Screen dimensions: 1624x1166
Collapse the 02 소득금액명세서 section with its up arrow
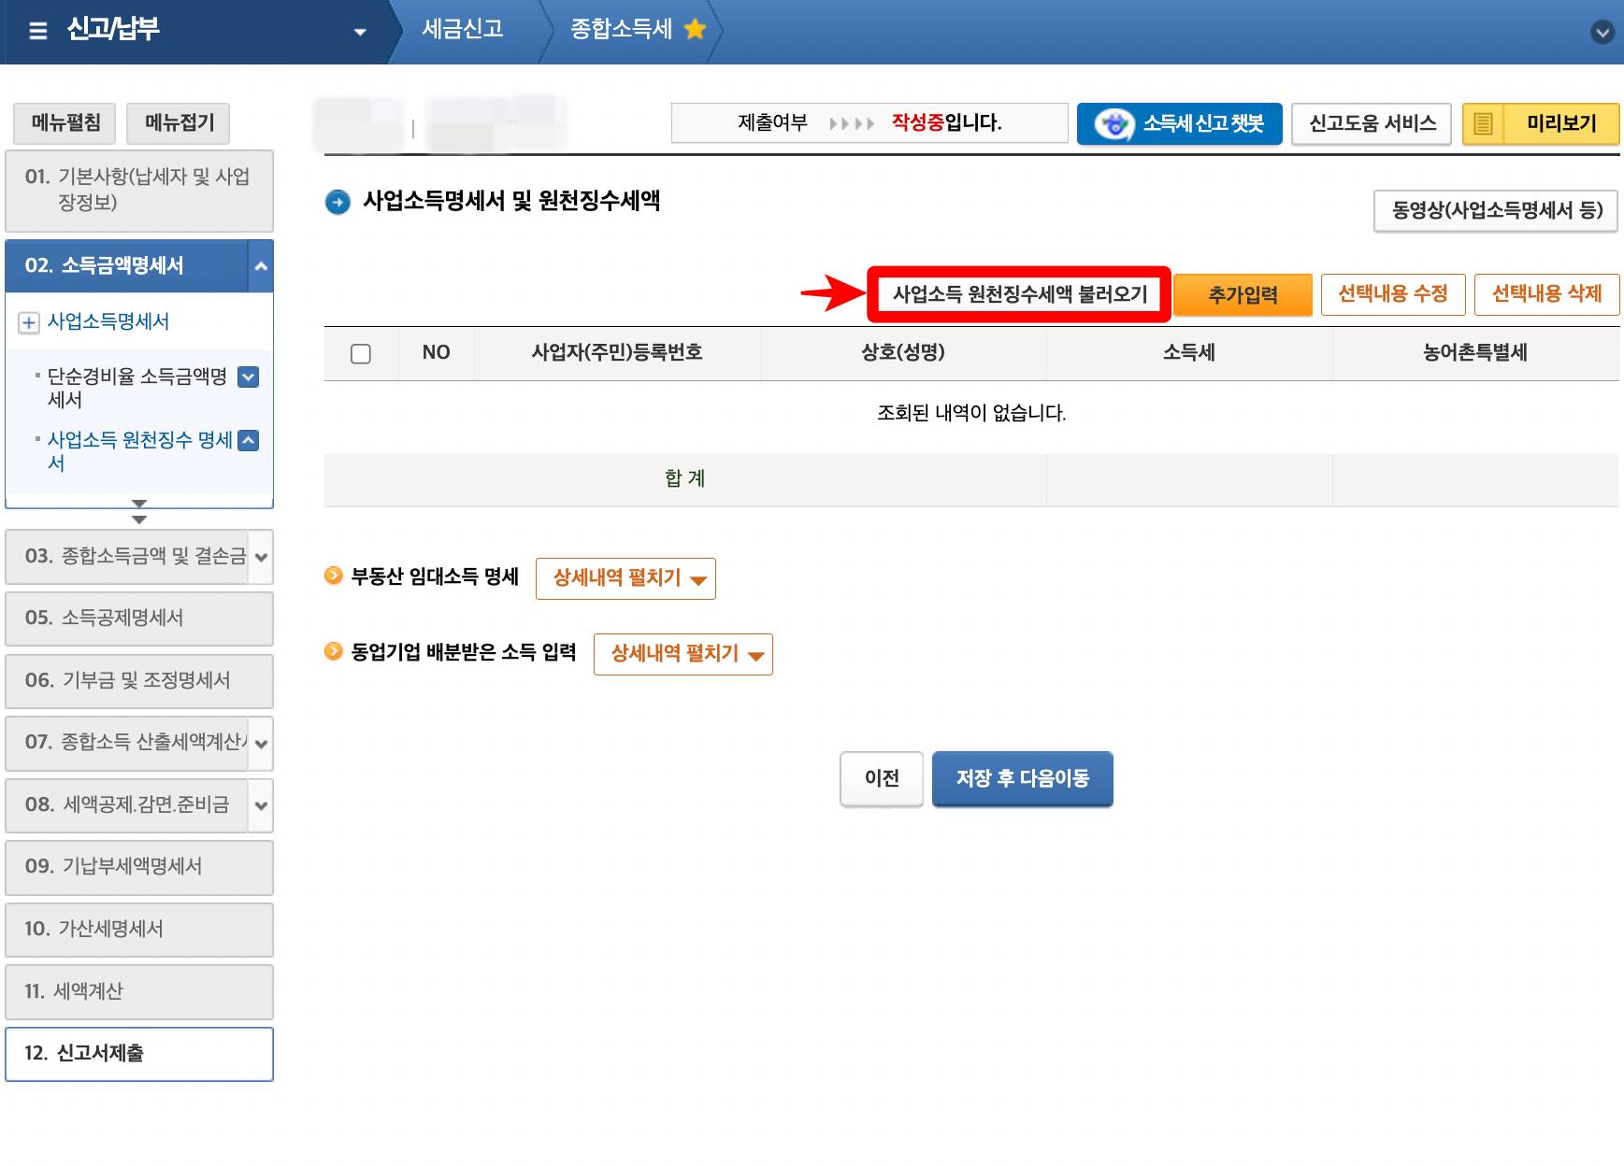click(x=258, y=265)
